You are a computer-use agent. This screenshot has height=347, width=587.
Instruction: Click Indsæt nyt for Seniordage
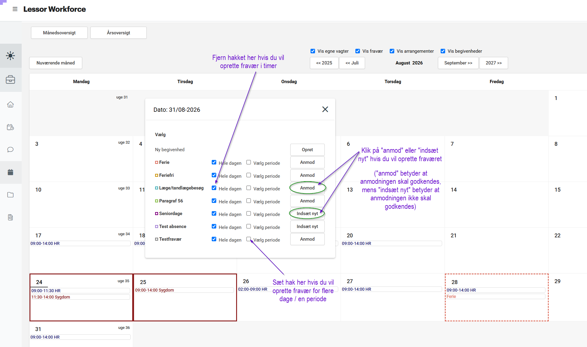(307, 214)
